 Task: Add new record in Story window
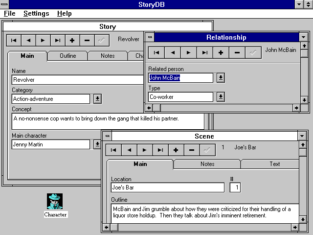click(x=72, y=40)
